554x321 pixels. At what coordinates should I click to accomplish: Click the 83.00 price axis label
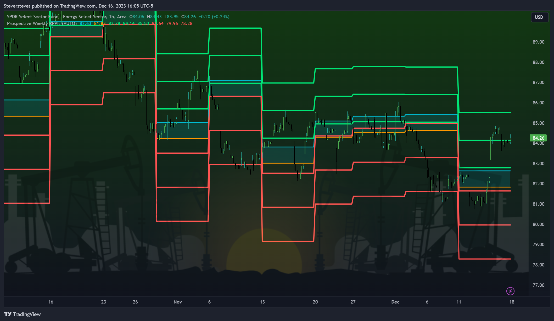pyautogui.click(x=539, y=164)
